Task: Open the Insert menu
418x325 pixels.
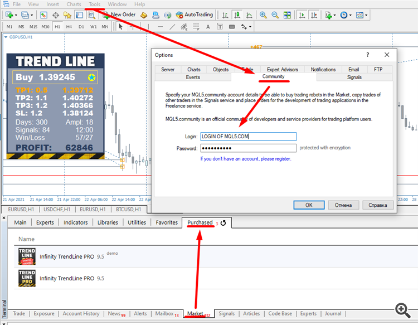Action: [52, 4]
